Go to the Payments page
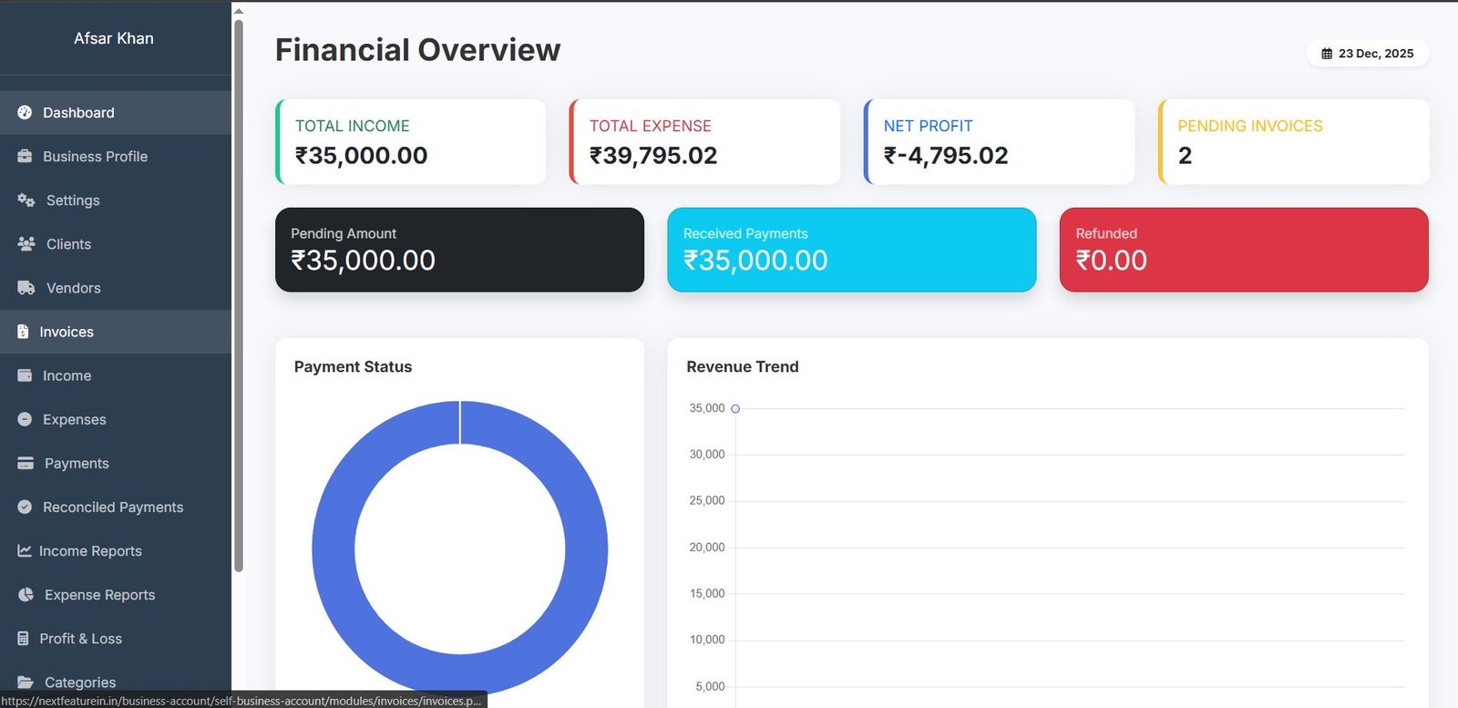 point(116,463)
